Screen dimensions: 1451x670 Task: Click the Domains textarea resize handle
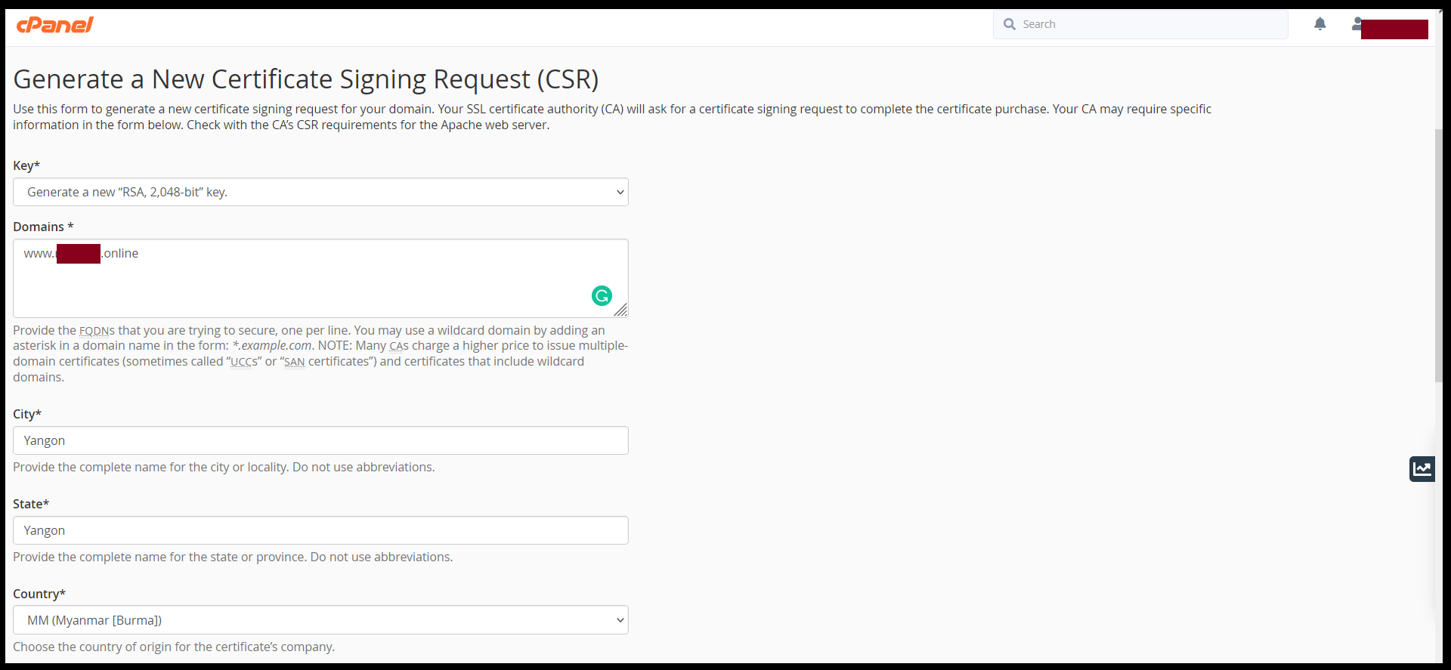tap(620, 310)
